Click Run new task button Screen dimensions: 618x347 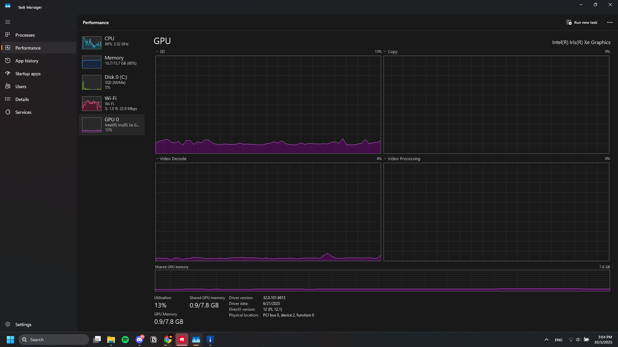(582, 23)
